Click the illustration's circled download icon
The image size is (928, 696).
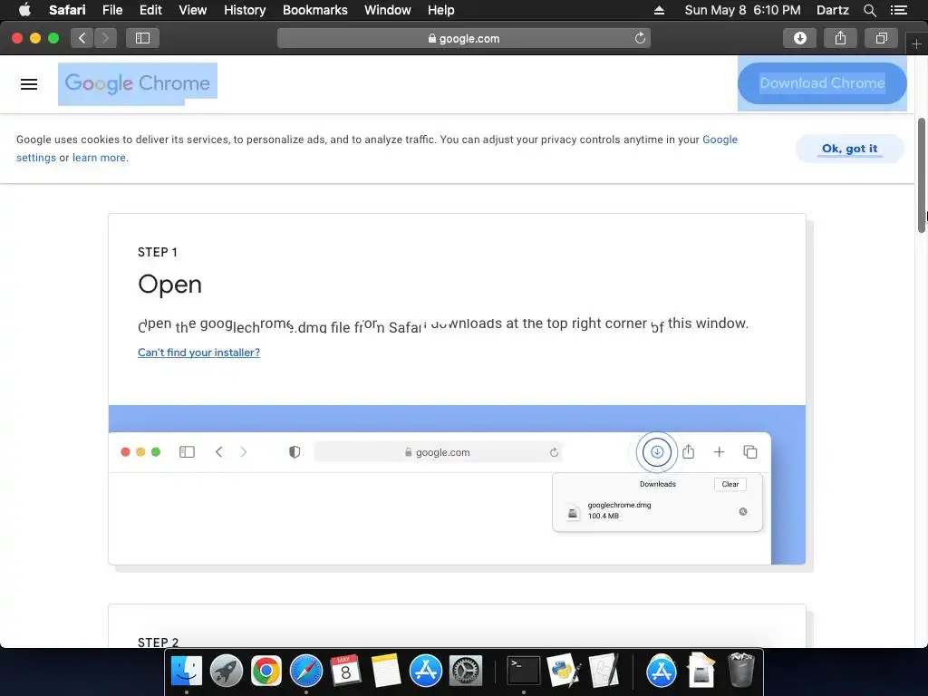click(656, 452)
